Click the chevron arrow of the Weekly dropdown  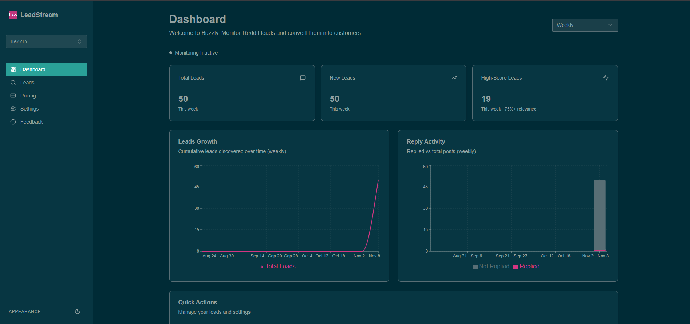(610, 25)
